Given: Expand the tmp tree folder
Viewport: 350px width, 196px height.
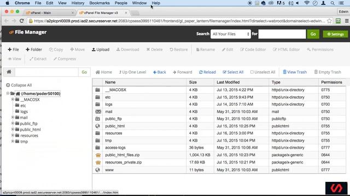Looking at the screenshot, I should point(13,142).
